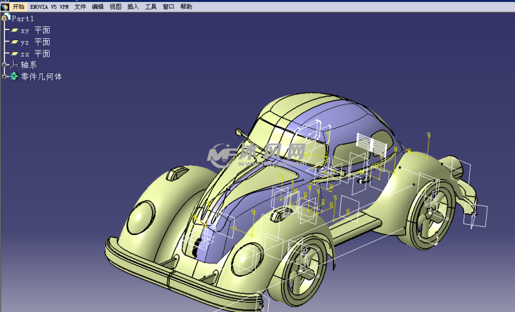This screenshot has width=515, height=312.
Task: Select the 零件几何体 part body gear icon
Action: tap(14, 77)
